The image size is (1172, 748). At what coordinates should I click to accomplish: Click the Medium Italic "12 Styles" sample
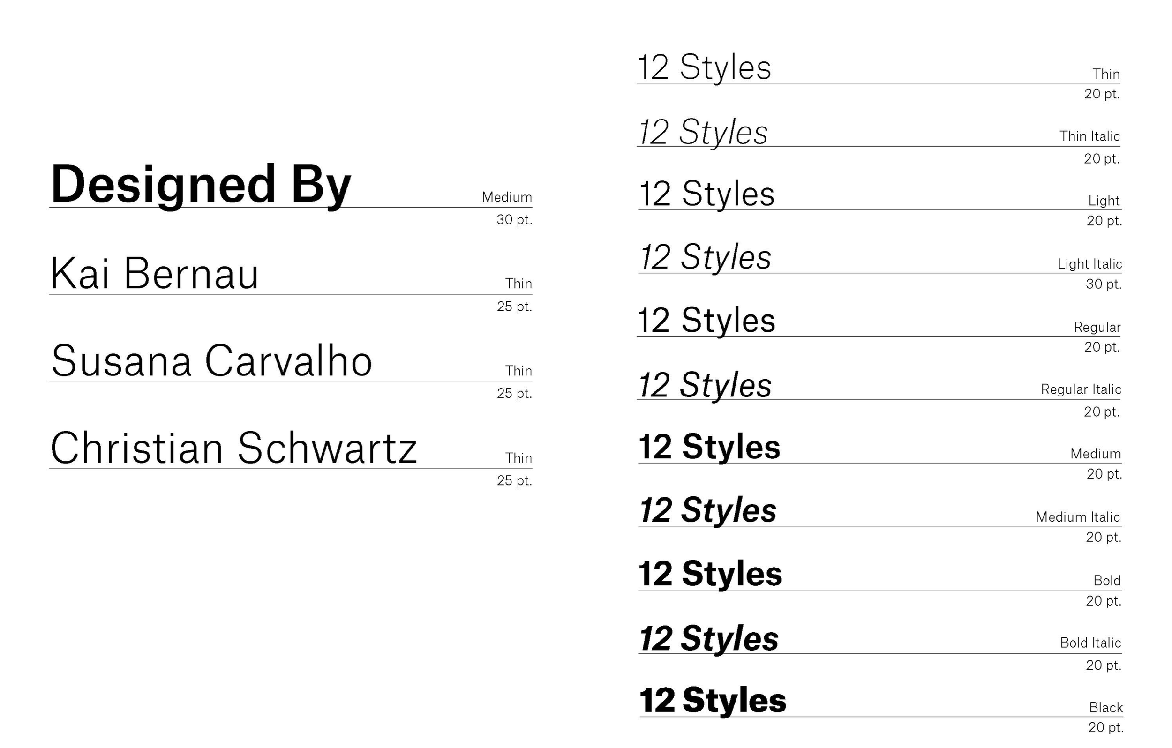click(708, 511)
